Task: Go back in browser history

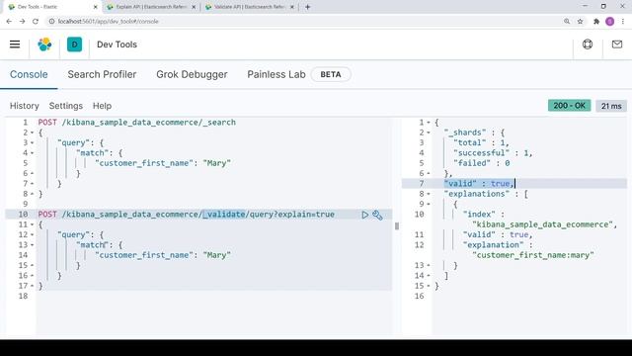Action: tap(9, 22)
